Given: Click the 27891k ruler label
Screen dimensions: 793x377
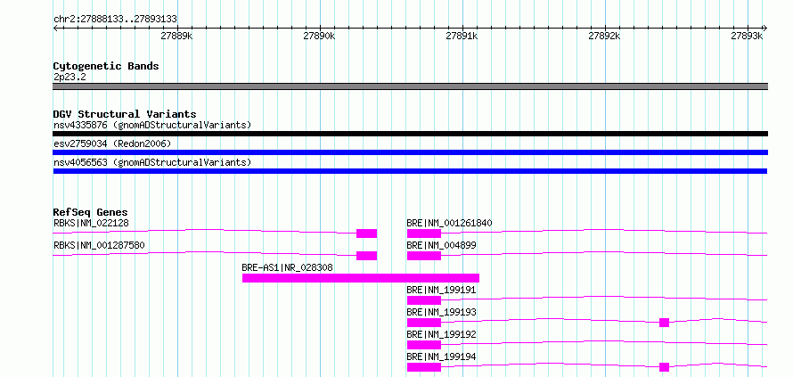Looking at the screenshot, I should coord(462,36).
